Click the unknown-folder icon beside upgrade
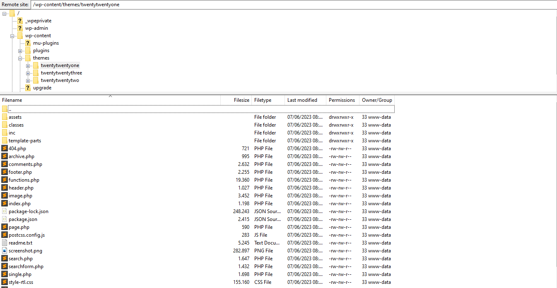The width and height of the screenshot is (557, 288). tap(28, 88)
